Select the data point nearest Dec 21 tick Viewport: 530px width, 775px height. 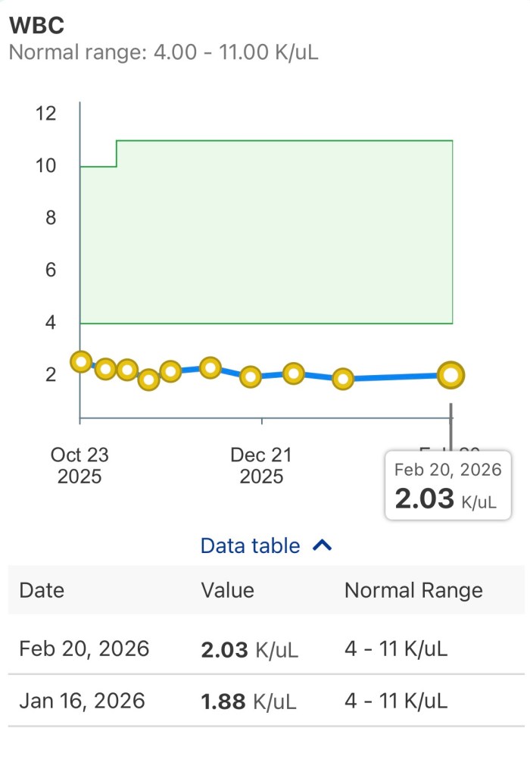251,377
